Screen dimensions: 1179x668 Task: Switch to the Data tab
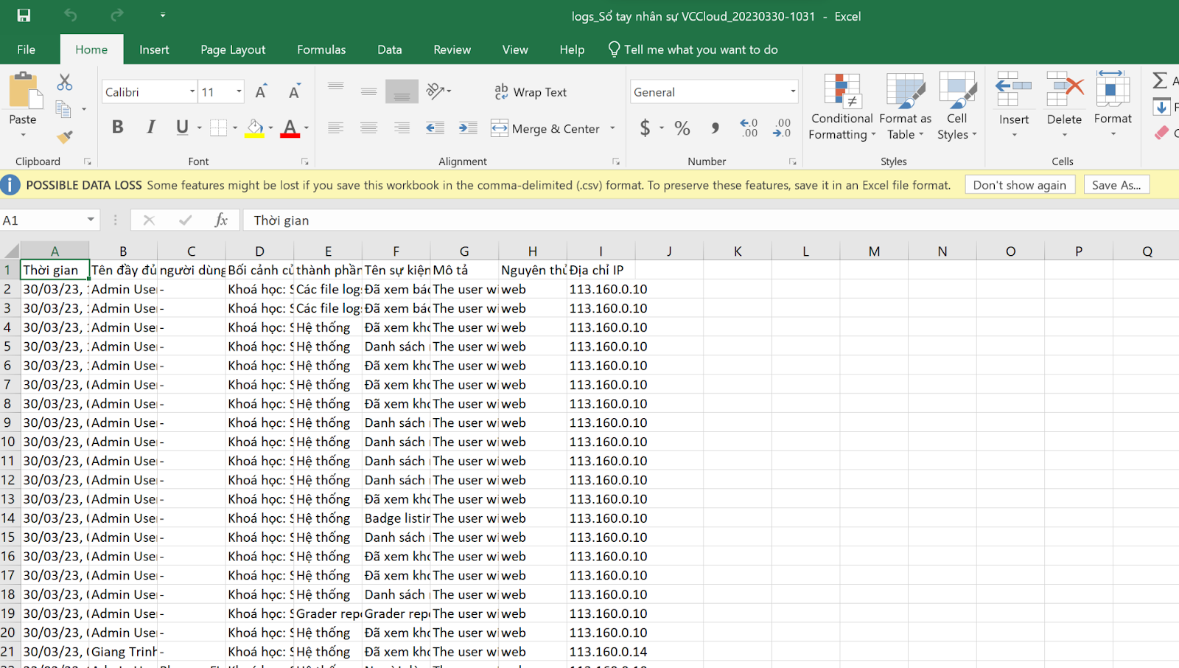pos(390,49)
